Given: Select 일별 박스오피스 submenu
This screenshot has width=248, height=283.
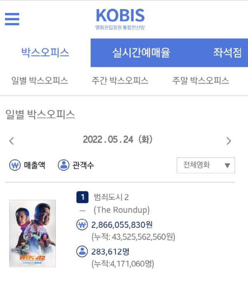Looking at the screenshot, I should [x=40, y=81].
